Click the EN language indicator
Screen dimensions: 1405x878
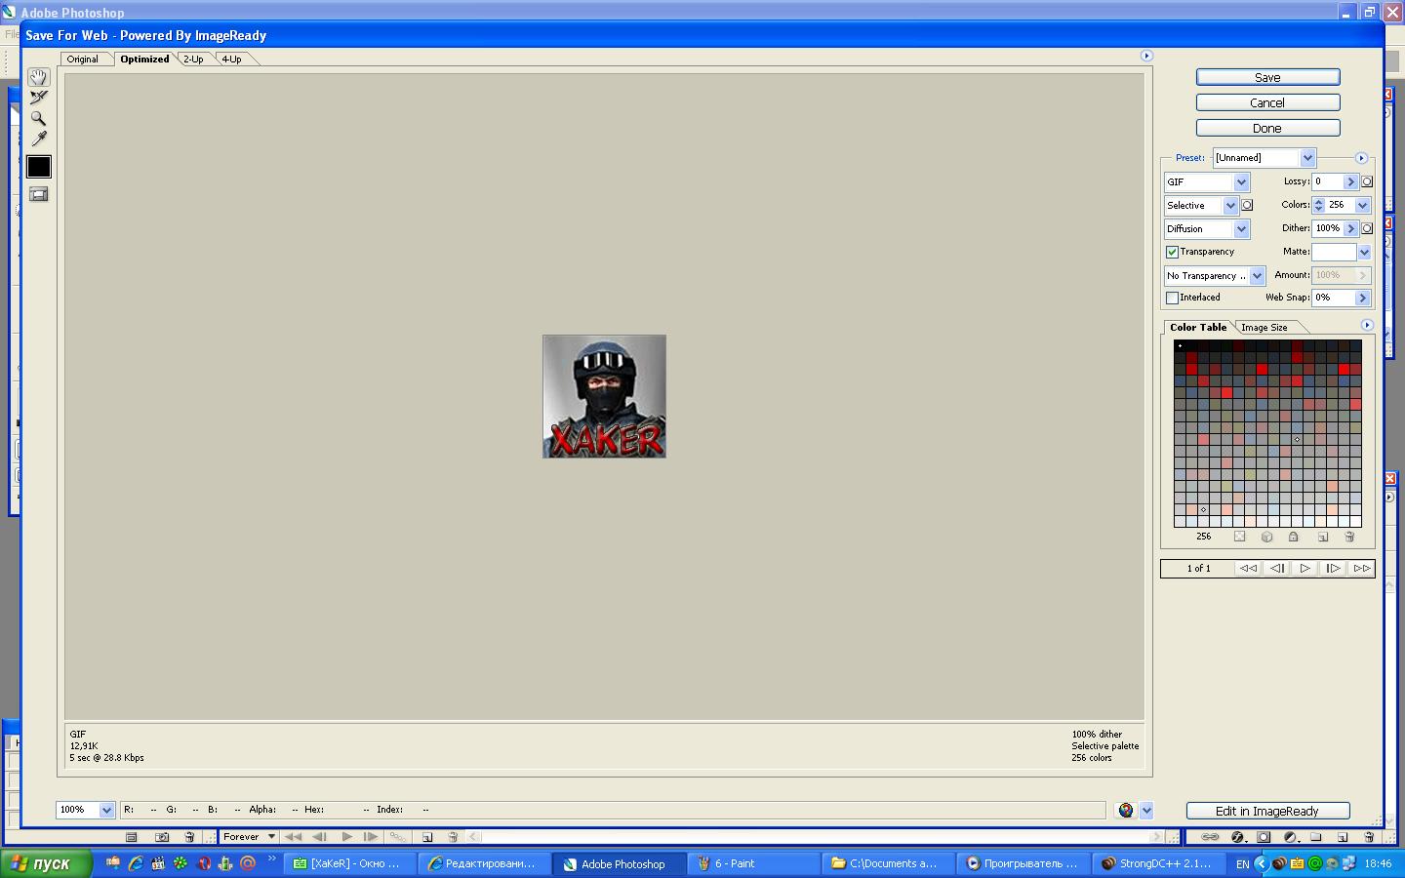pos(1242,864)
